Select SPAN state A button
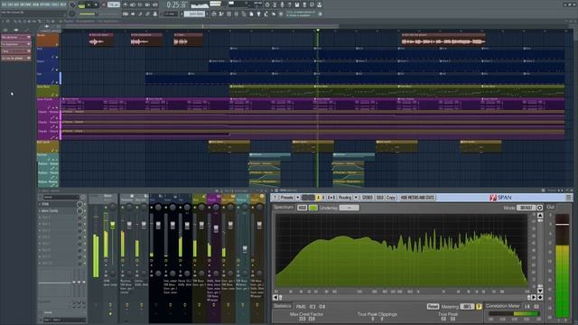This screenshot has height=325, width=578. [x=318, y=198]
